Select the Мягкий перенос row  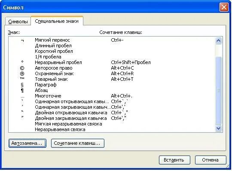[x=112, y=40]
